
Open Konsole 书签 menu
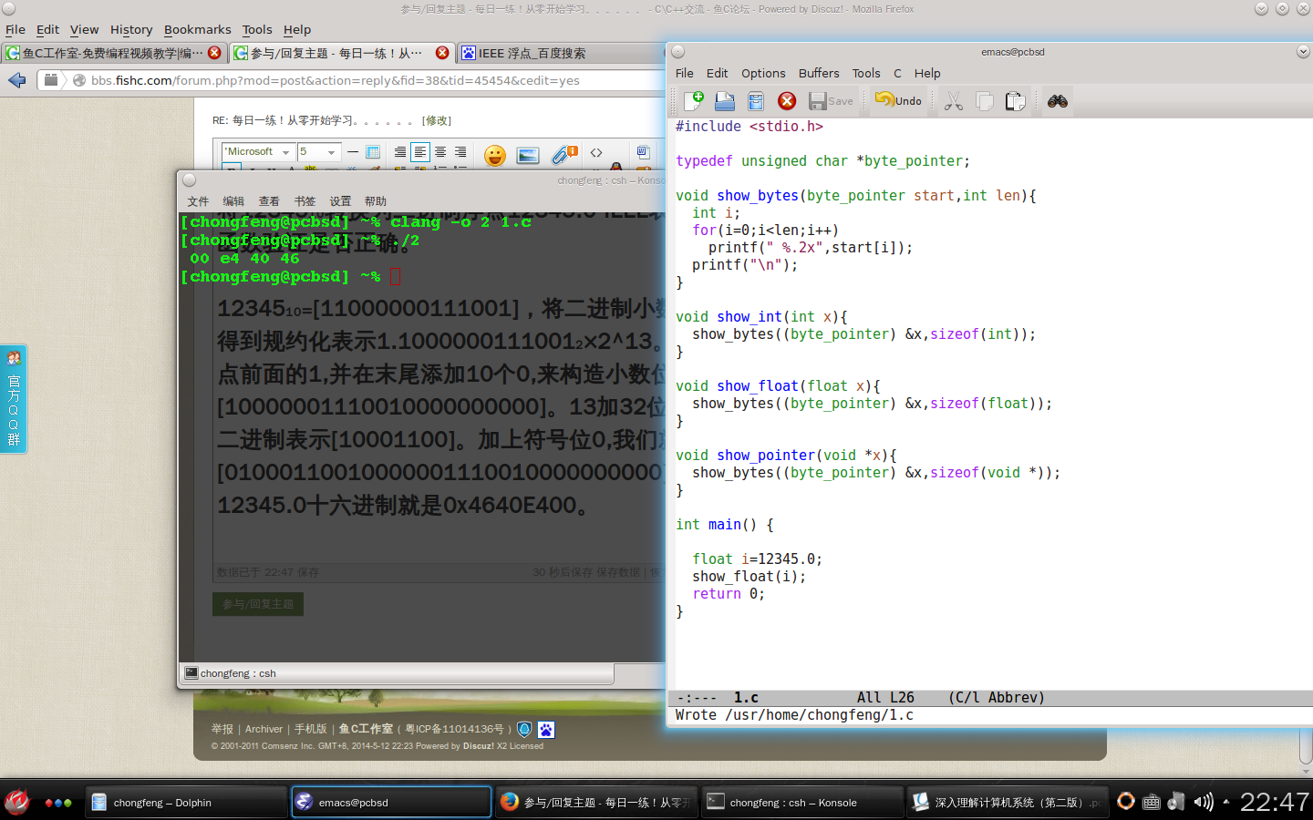(305, 201)
